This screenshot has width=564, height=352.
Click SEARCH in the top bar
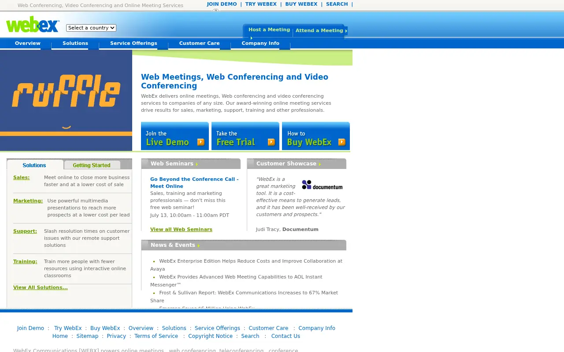point(337,4)
